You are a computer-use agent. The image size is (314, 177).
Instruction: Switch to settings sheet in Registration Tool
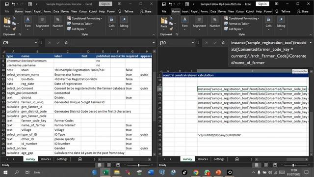62,159
